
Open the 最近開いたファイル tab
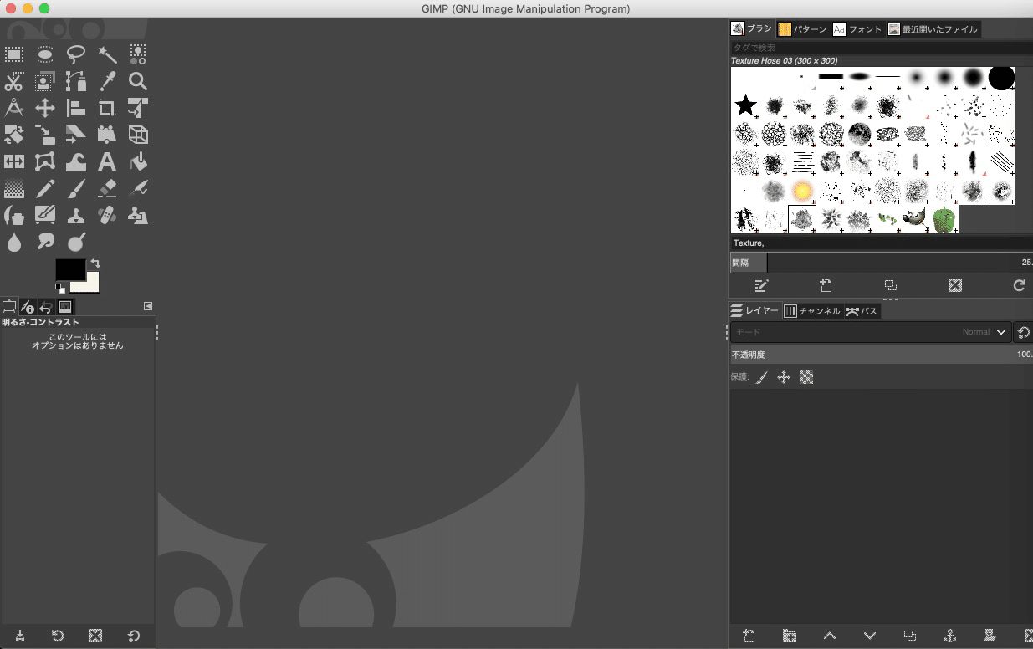pos(933,28)
